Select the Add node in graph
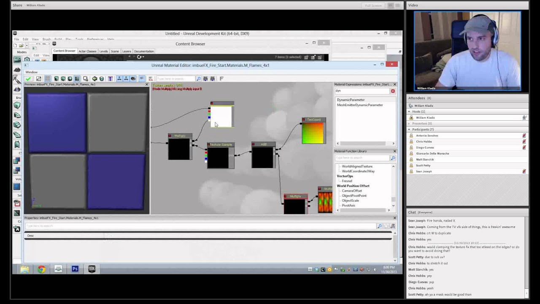Image resolution: width=540 pixels, height=304 pixels. (263, 155)
